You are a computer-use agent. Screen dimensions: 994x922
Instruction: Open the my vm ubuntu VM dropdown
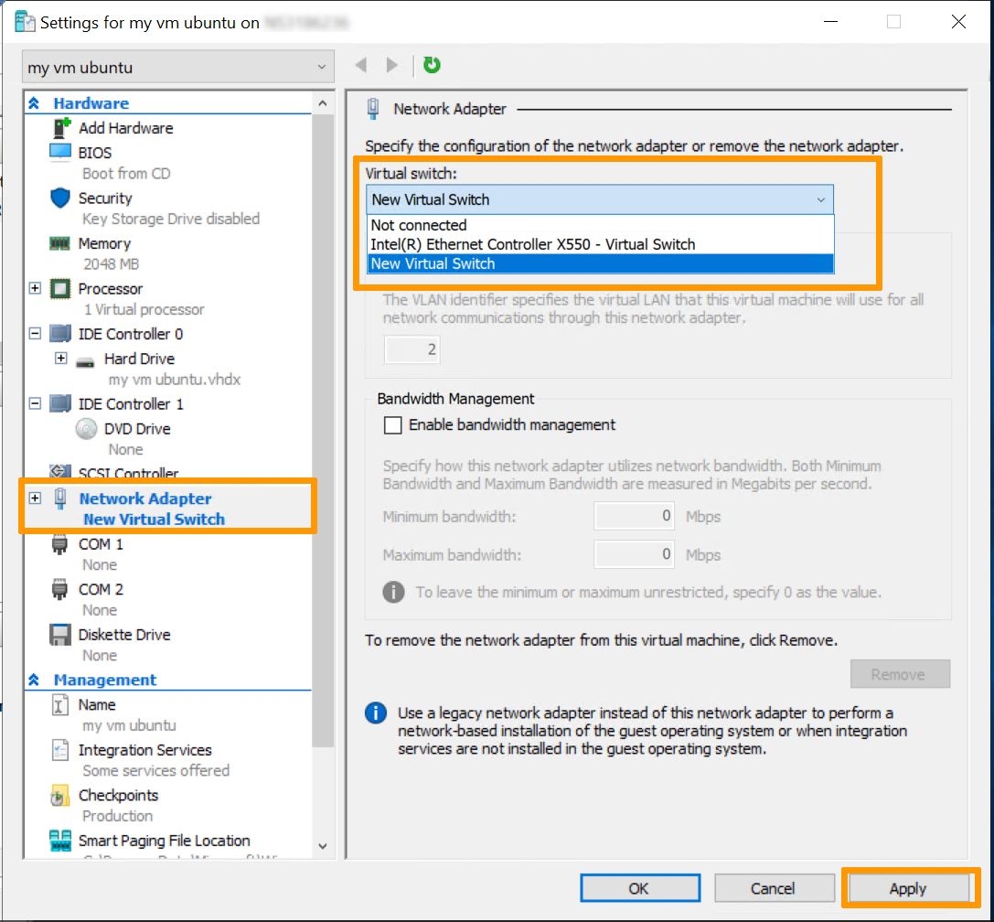pos(177,68)
